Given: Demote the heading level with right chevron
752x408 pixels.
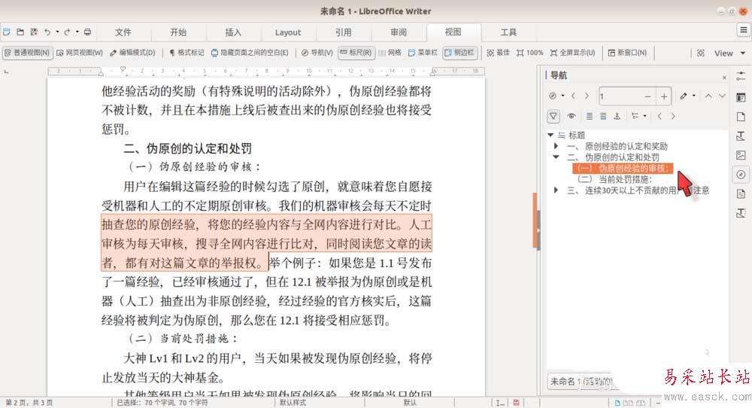Looking at the screenshot, I should (673, 116).
